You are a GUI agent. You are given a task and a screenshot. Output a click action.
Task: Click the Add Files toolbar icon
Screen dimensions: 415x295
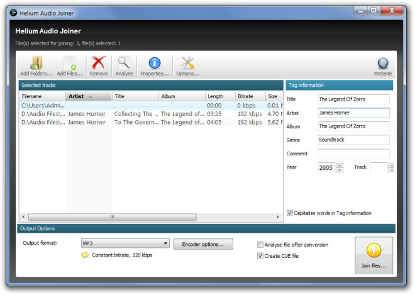point(70,63)
